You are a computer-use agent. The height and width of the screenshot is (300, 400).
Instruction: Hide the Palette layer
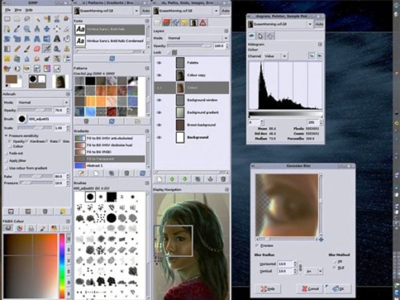tap(159, 63)
